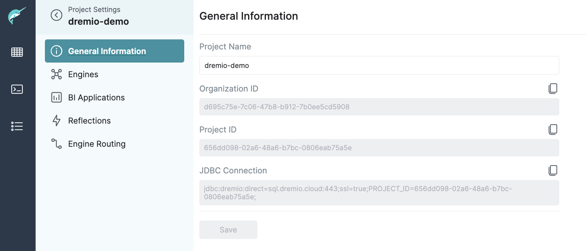Open the Datasets grid icon in sidebar
Viewport: 586px width, 251px height.
coord(17,52)
